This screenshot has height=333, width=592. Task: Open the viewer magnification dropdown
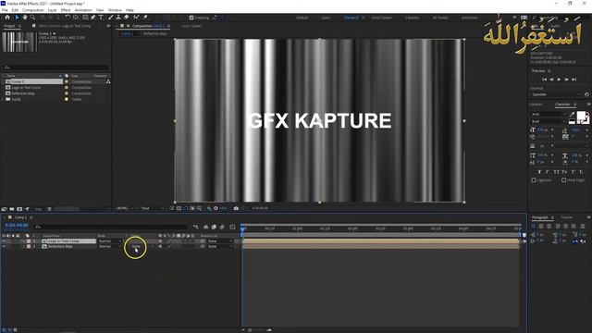[x=125, y=208]
